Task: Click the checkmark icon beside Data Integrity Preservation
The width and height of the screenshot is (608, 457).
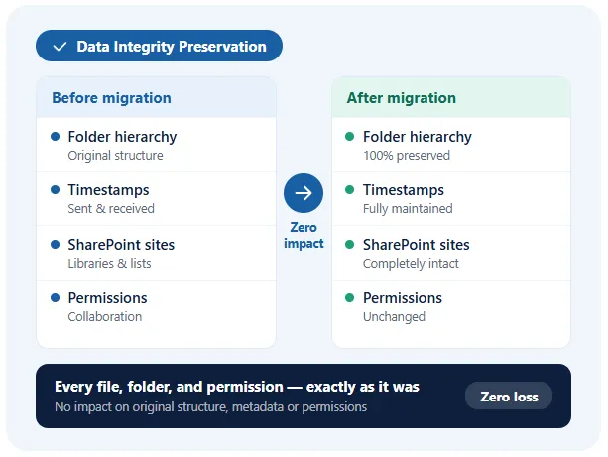Action: click(60, 47)
